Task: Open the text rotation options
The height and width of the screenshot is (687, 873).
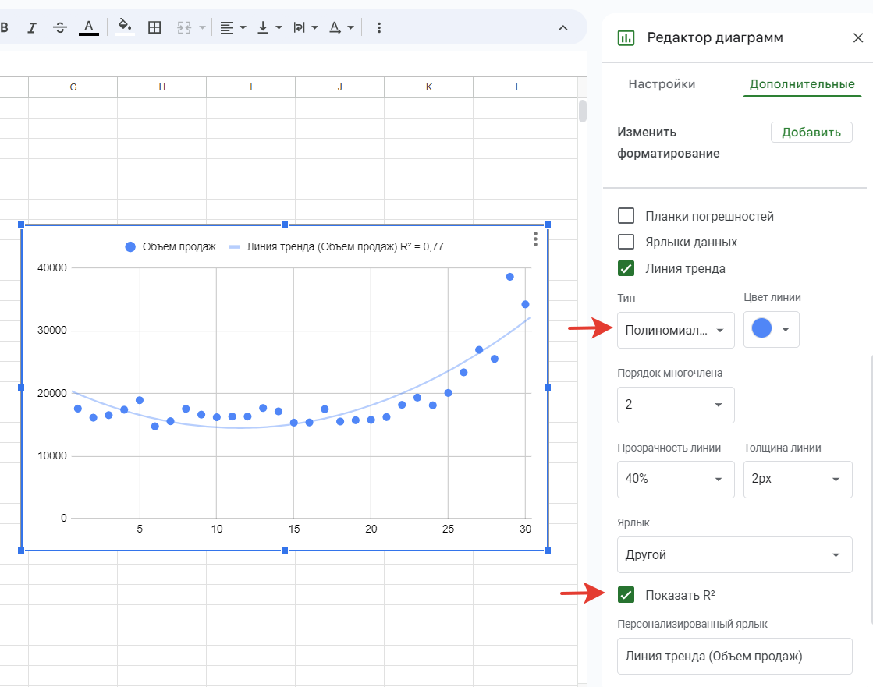Action: click(305, 27)
